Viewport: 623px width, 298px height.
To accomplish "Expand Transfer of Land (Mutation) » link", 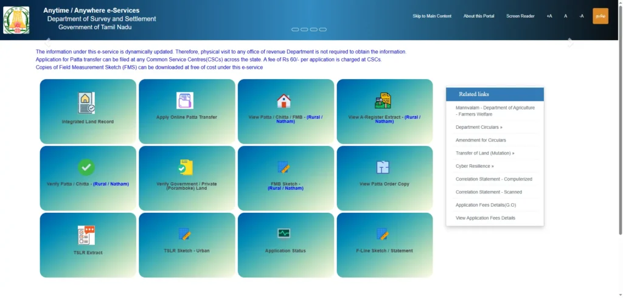I will (485, 153).
